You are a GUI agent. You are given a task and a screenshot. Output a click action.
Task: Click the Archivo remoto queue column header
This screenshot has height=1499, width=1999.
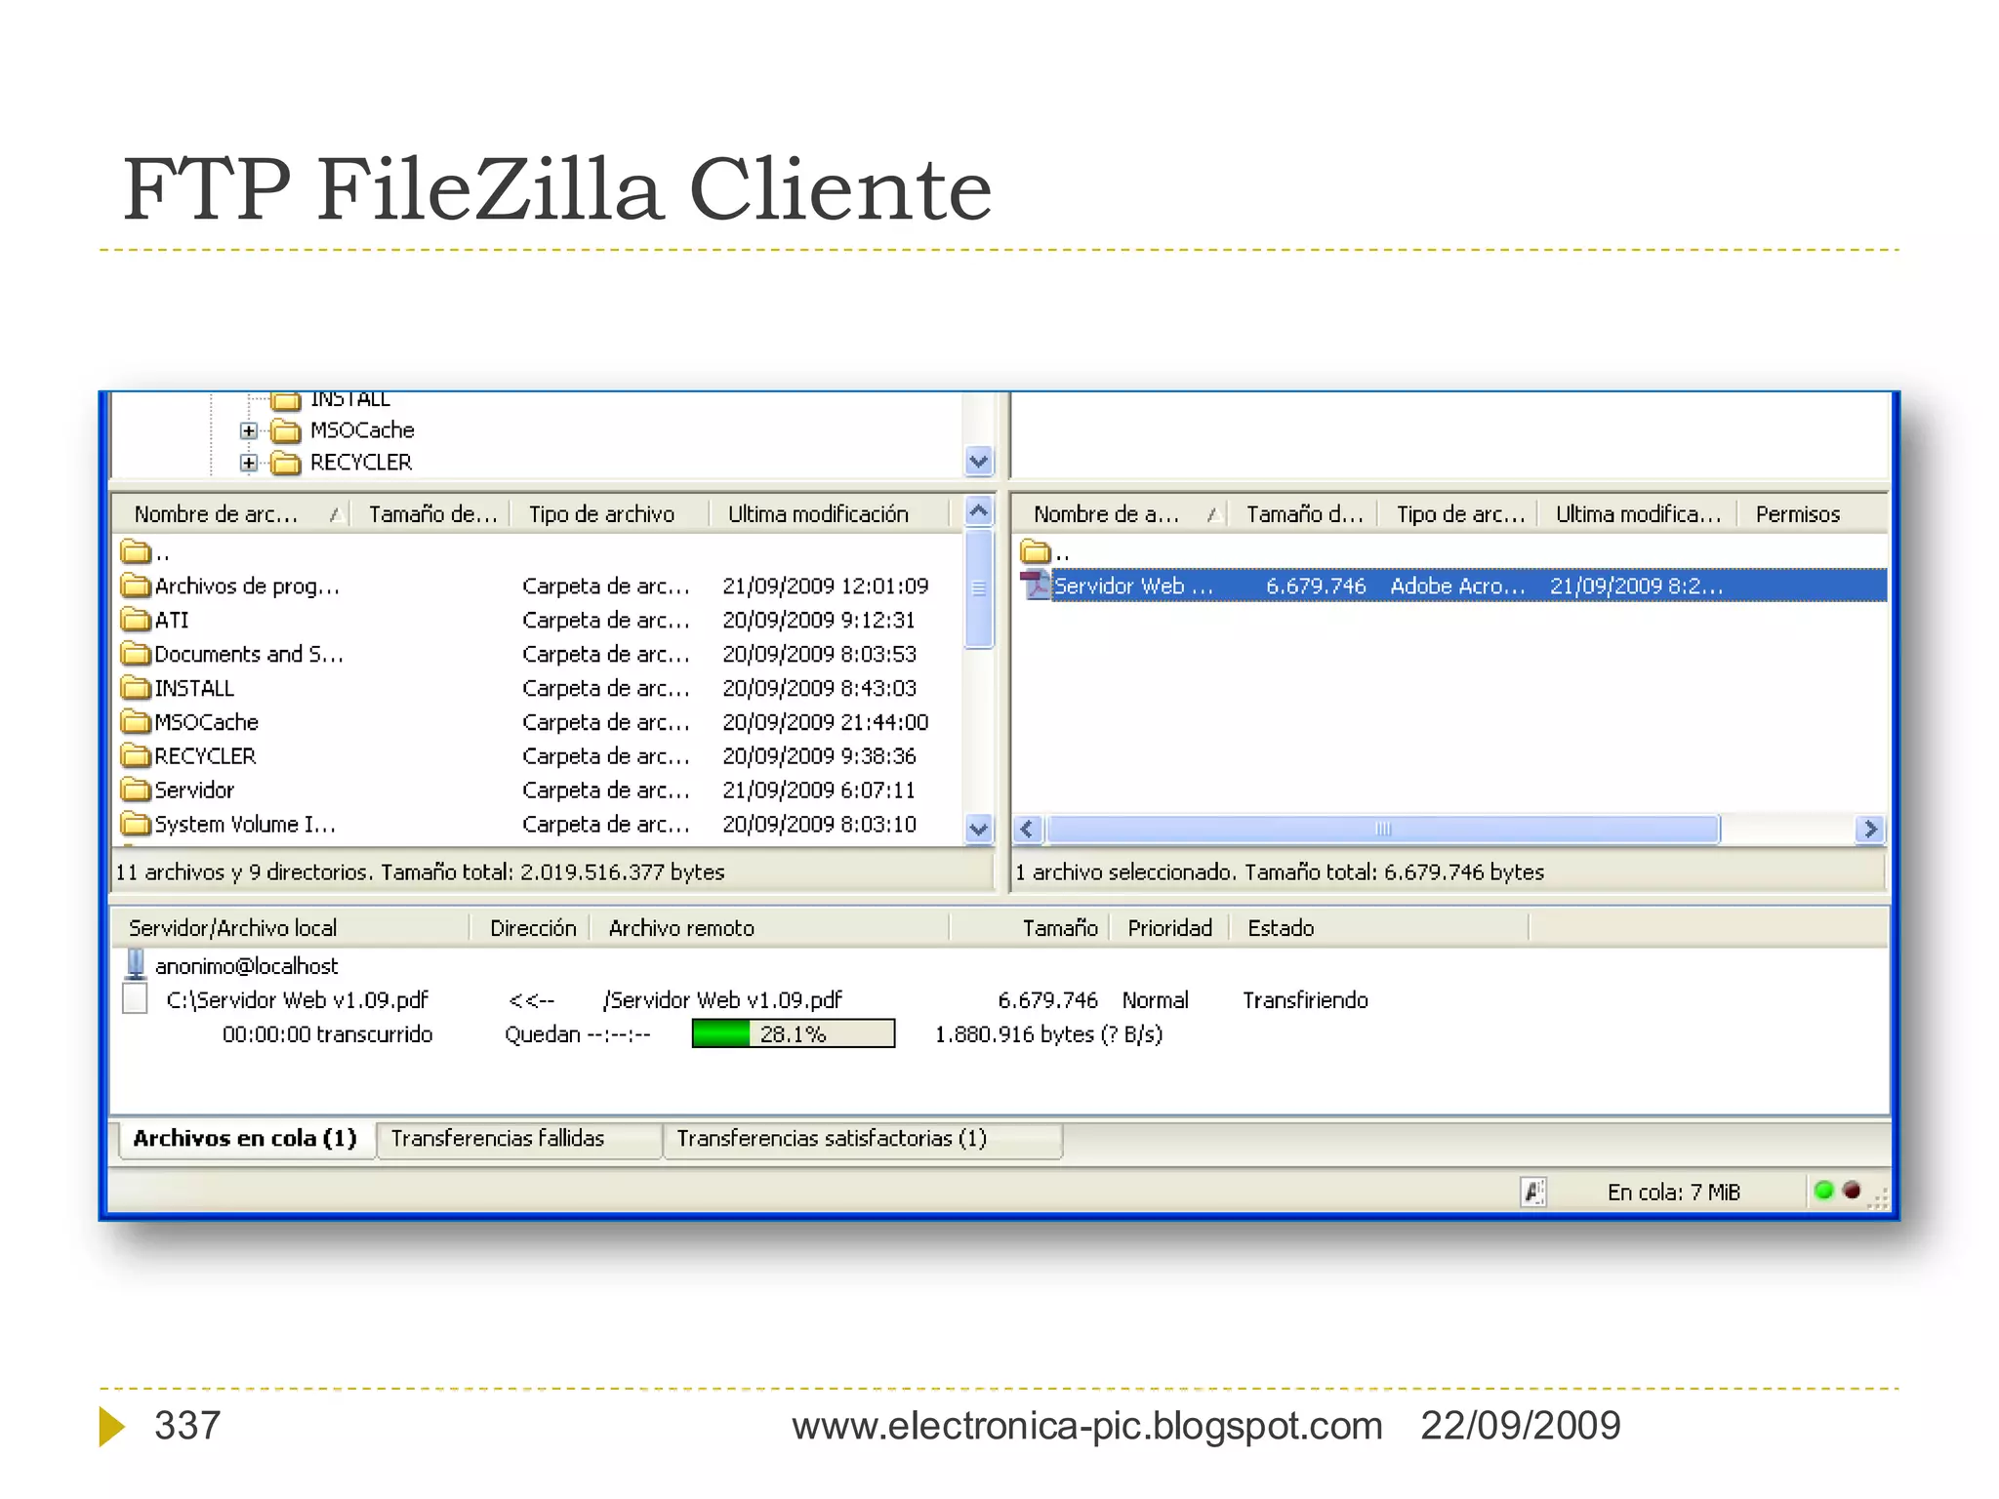(771, 928)
